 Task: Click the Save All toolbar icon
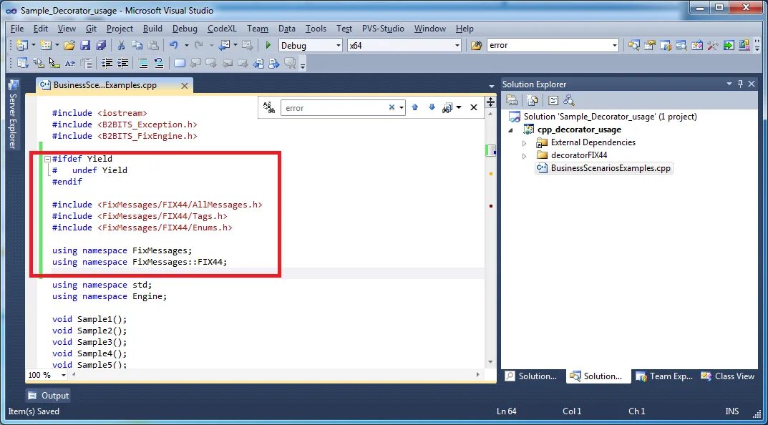tap(101, 46)
